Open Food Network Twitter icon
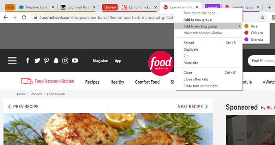The height and width of the screenshot is (145, 275). coord(37,60)
